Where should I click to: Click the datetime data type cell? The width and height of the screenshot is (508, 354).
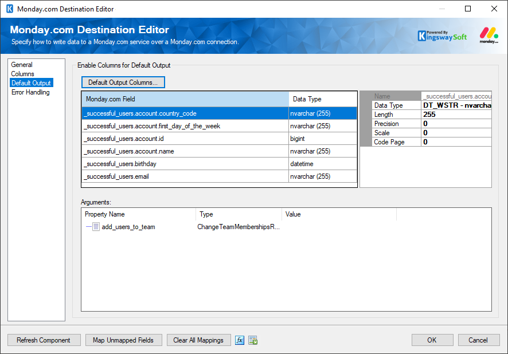tap(323, 164)
